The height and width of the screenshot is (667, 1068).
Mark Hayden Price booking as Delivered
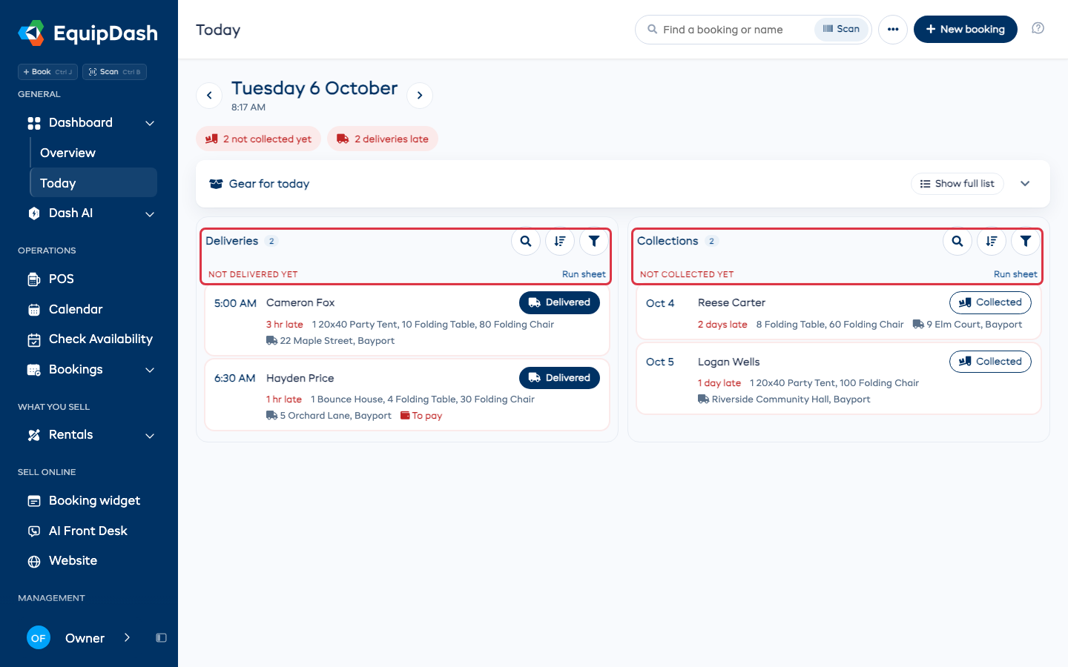point(559,378)
